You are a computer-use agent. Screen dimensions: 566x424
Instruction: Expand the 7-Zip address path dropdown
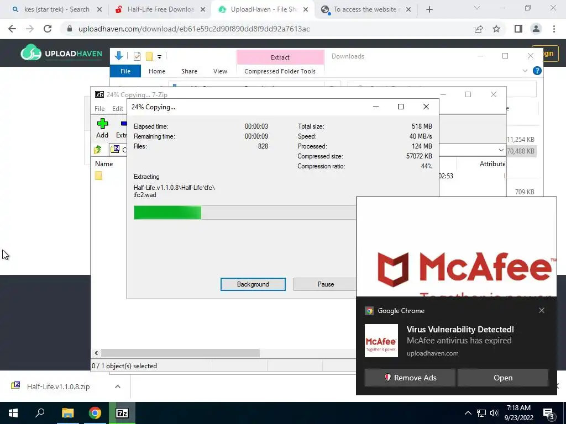click(x=501, y=150)
